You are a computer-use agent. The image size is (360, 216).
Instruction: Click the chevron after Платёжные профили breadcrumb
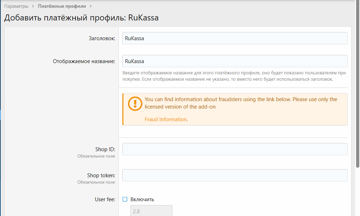click(91, 6)
